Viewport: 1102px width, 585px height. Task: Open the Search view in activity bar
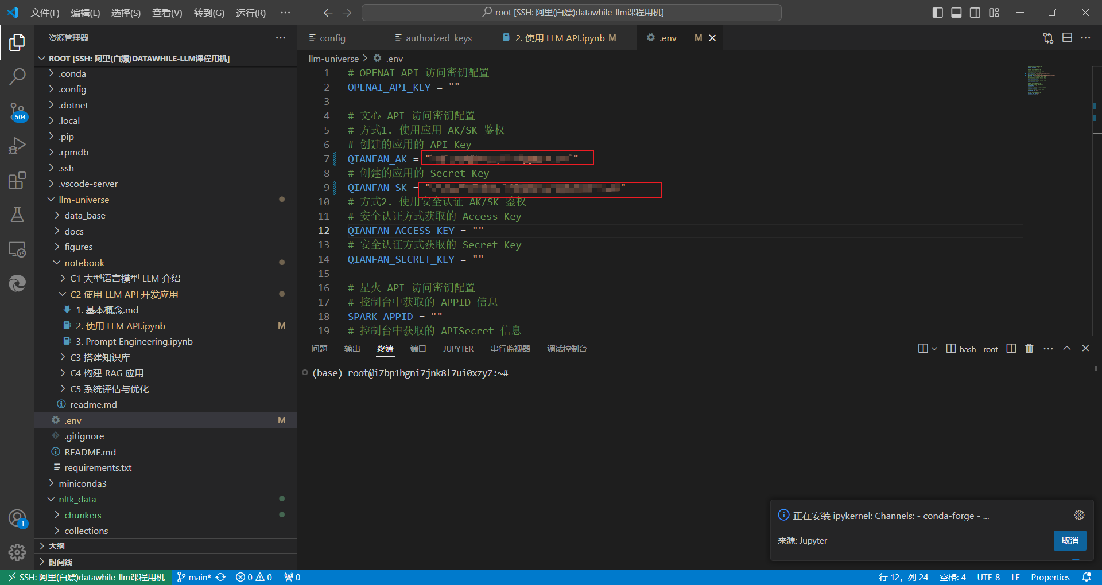(x=17, y=76)
